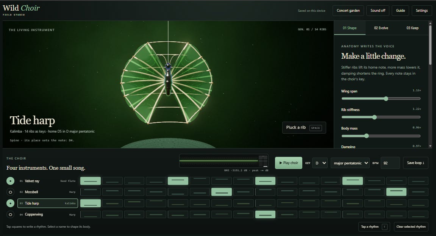The width and height of the screenshot is (436, 236).
Task: Clear the selected rhythm
Action: pyautogui.click(x=411, y=227)
